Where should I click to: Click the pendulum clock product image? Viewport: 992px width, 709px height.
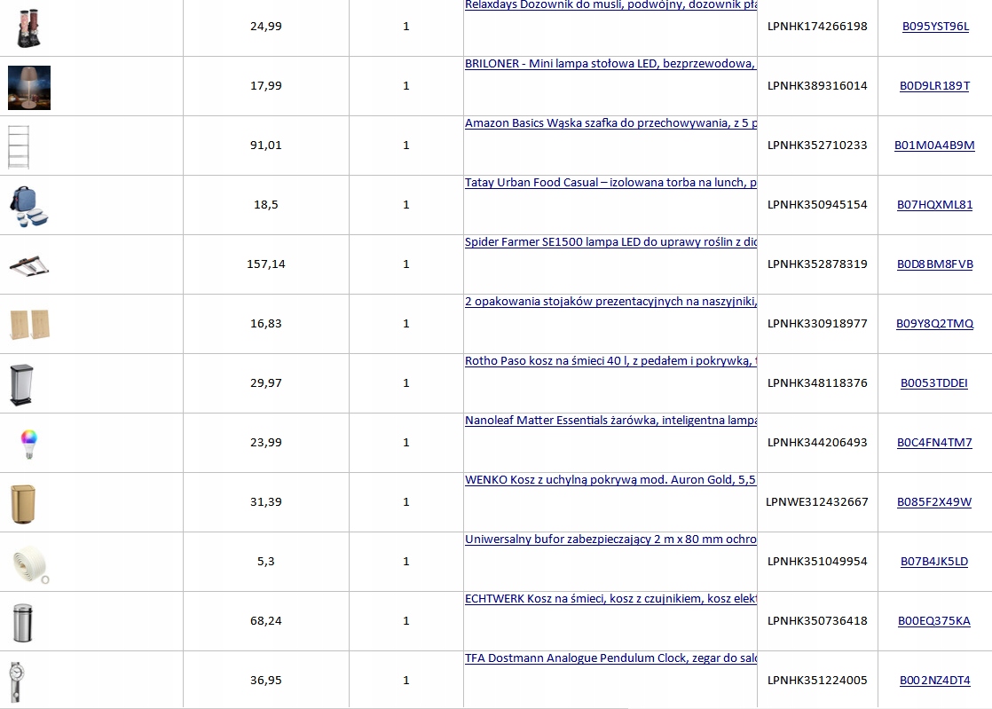pyautogui.click(x=15, y=681)
